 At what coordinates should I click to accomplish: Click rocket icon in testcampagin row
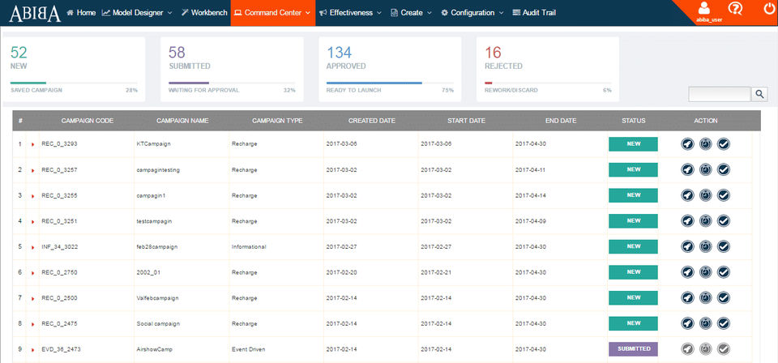(x=687, y=220)
